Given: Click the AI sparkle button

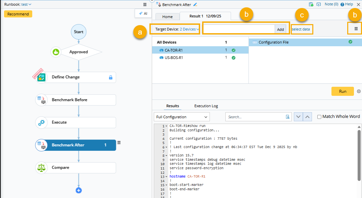Looking at the screenshot, I should pyautogui.click(x=143, y=13).
